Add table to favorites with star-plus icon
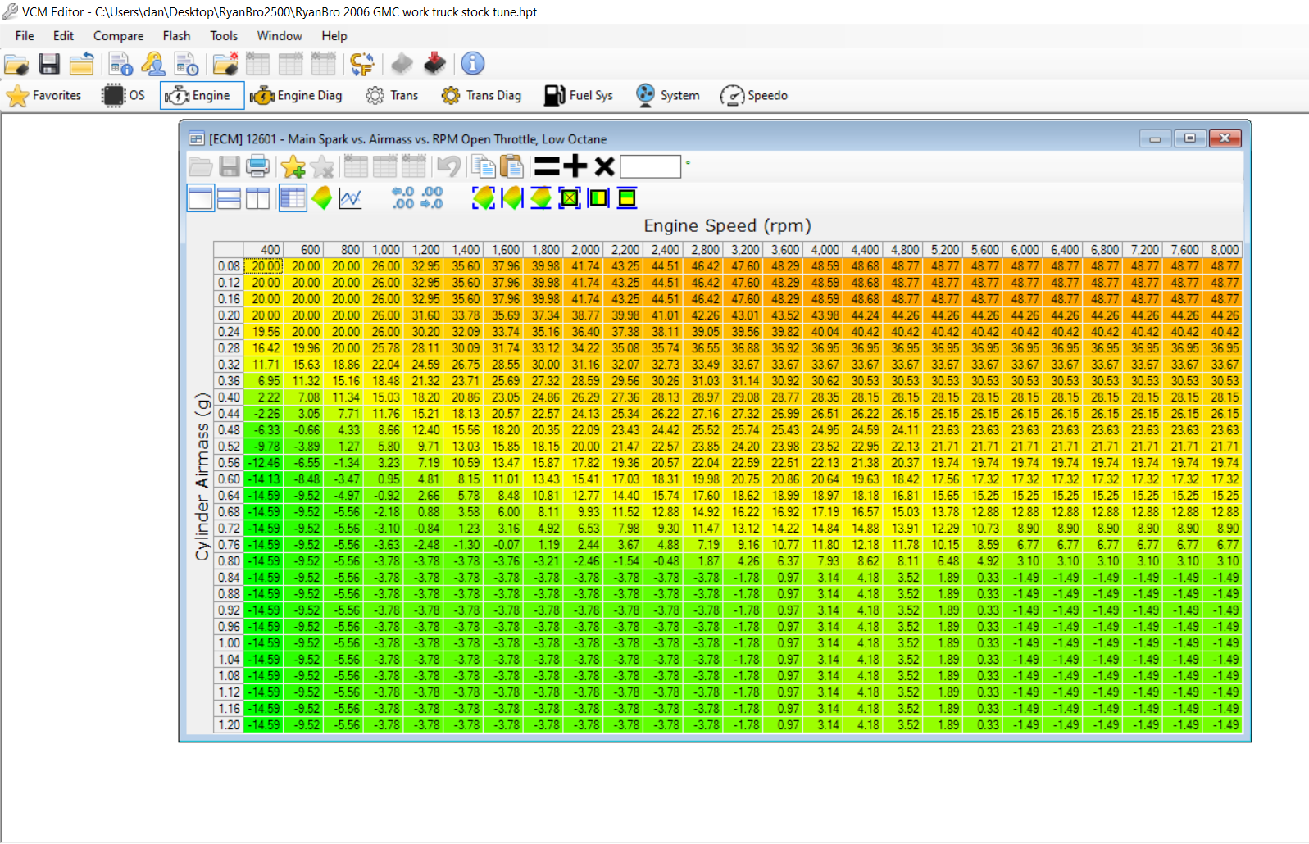Image resolution: width=1309 pixels, height=844 pixels. 293,166
